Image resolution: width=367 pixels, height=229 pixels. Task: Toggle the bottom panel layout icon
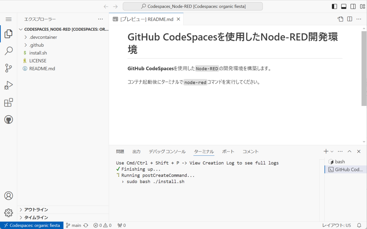click(344, 6)
